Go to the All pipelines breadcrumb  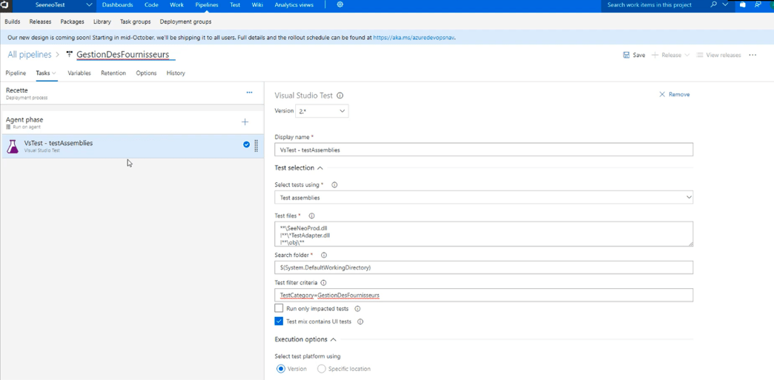tap(30, 54)
